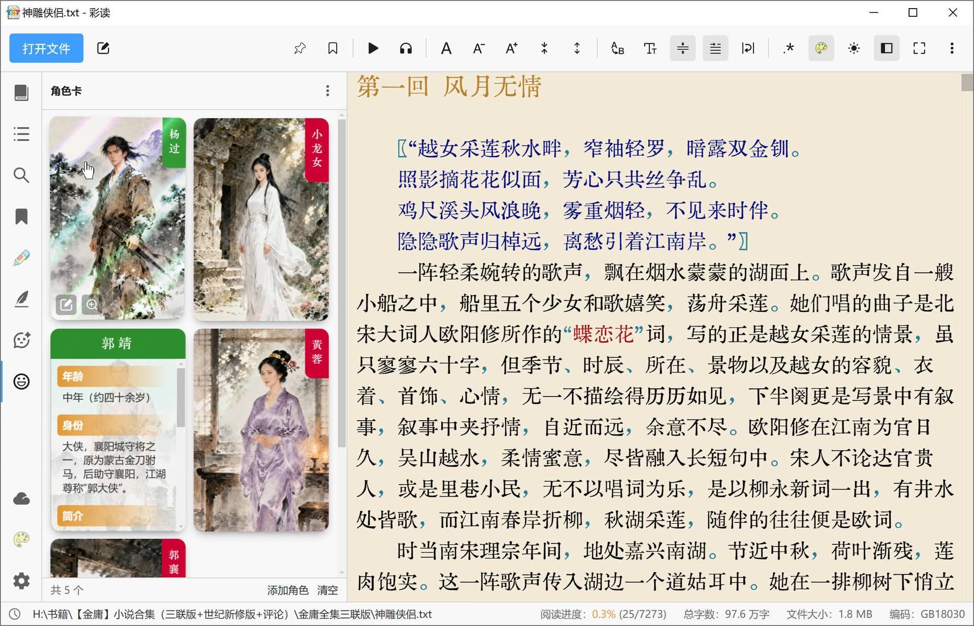This screenshot has width=974, height=626.
Task: Click the text replace AB icon
Action: [617, 48]
